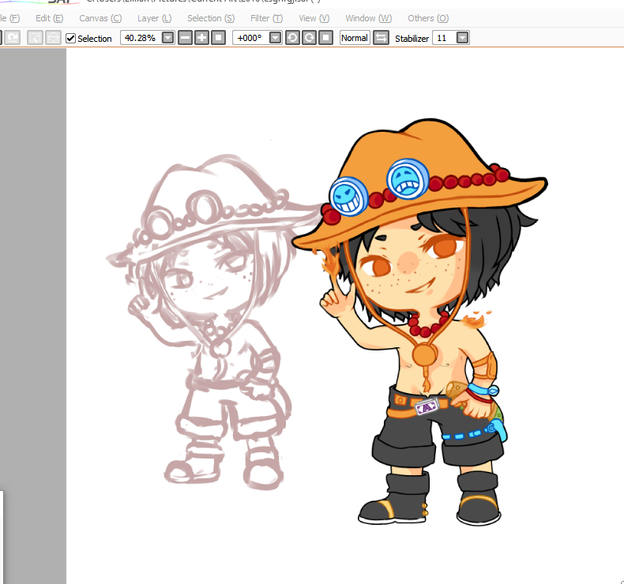Open the Window (W) menu
624x584 pixels.
(x=369, y=18)
